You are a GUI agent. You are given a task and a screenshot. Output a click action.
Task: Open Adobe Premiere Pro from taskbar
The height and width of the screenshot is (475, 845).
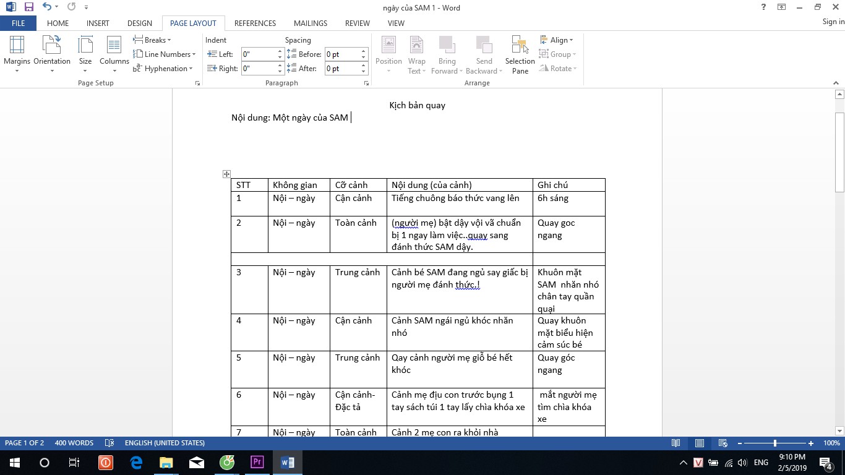coord(257,462)
